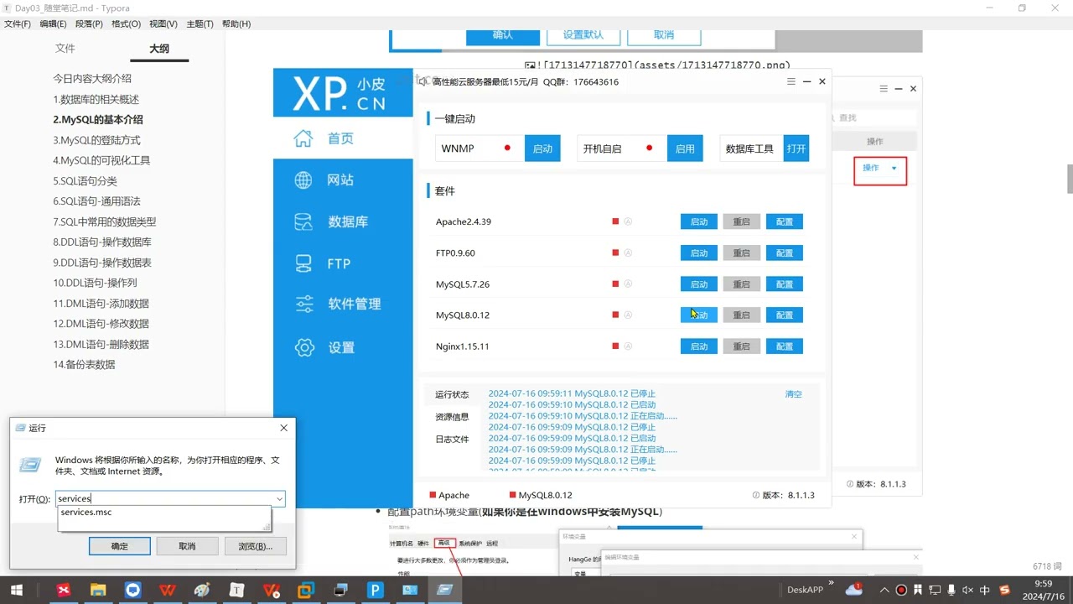Click the 清空 log link

(793, 394)
